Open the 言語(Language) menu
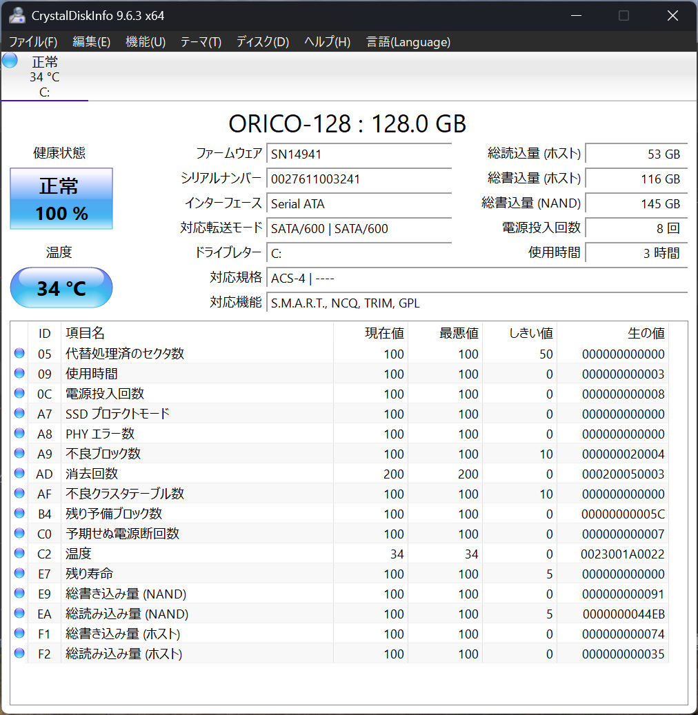Viewport: 698px width, 715px height. click(x=408, y=42)
